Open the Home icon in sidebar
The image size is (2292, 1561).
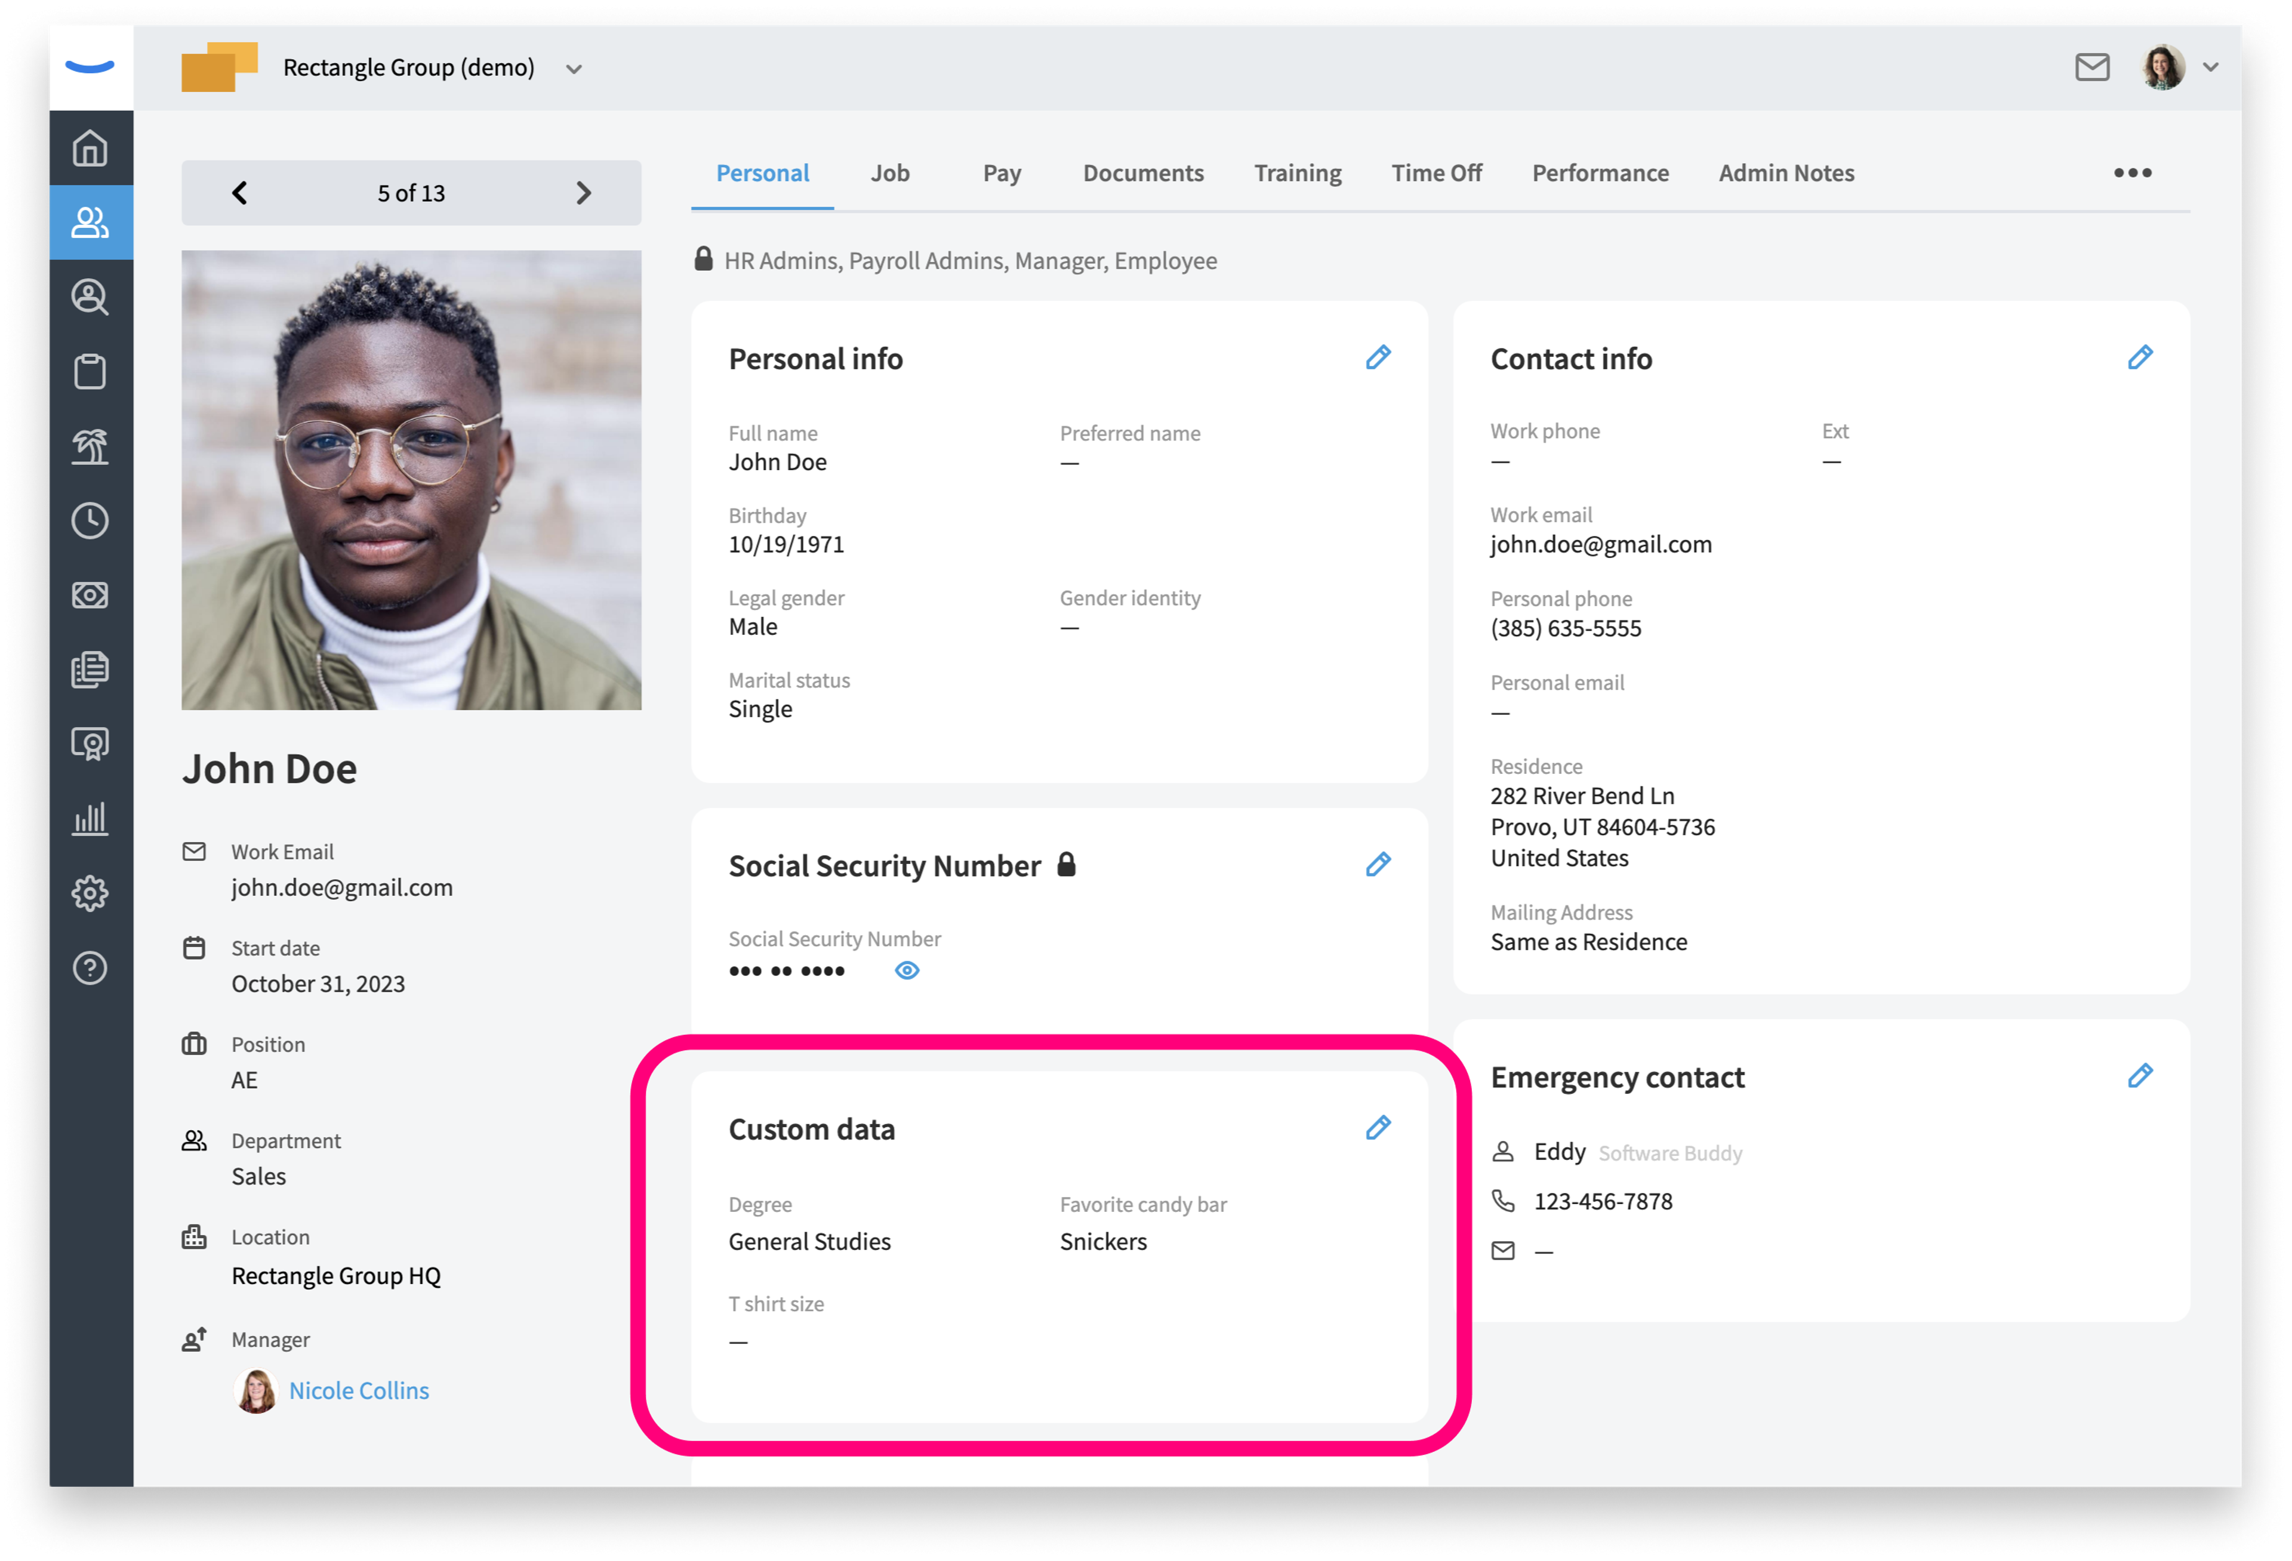(x=90, y=148)
